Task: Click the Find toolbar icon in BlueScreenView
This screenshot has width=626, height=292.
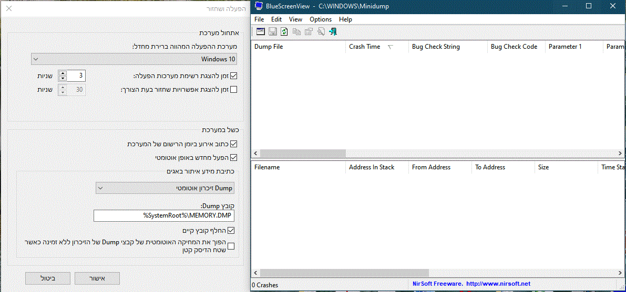Action: (x=321, y=32)
